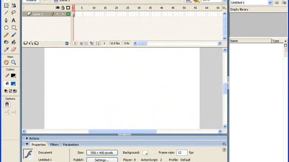Click the Publish Settings button

point(102,160)
